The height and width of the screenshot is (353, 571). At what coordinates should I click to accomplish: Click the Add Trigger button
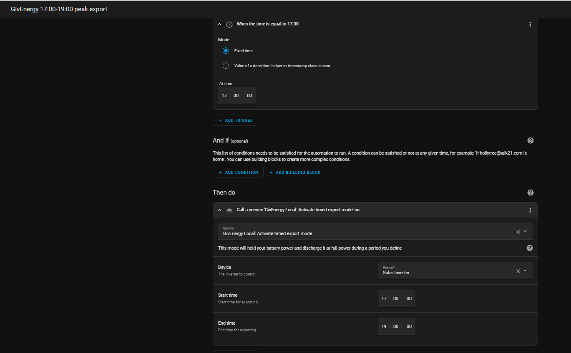pos(236,120)
